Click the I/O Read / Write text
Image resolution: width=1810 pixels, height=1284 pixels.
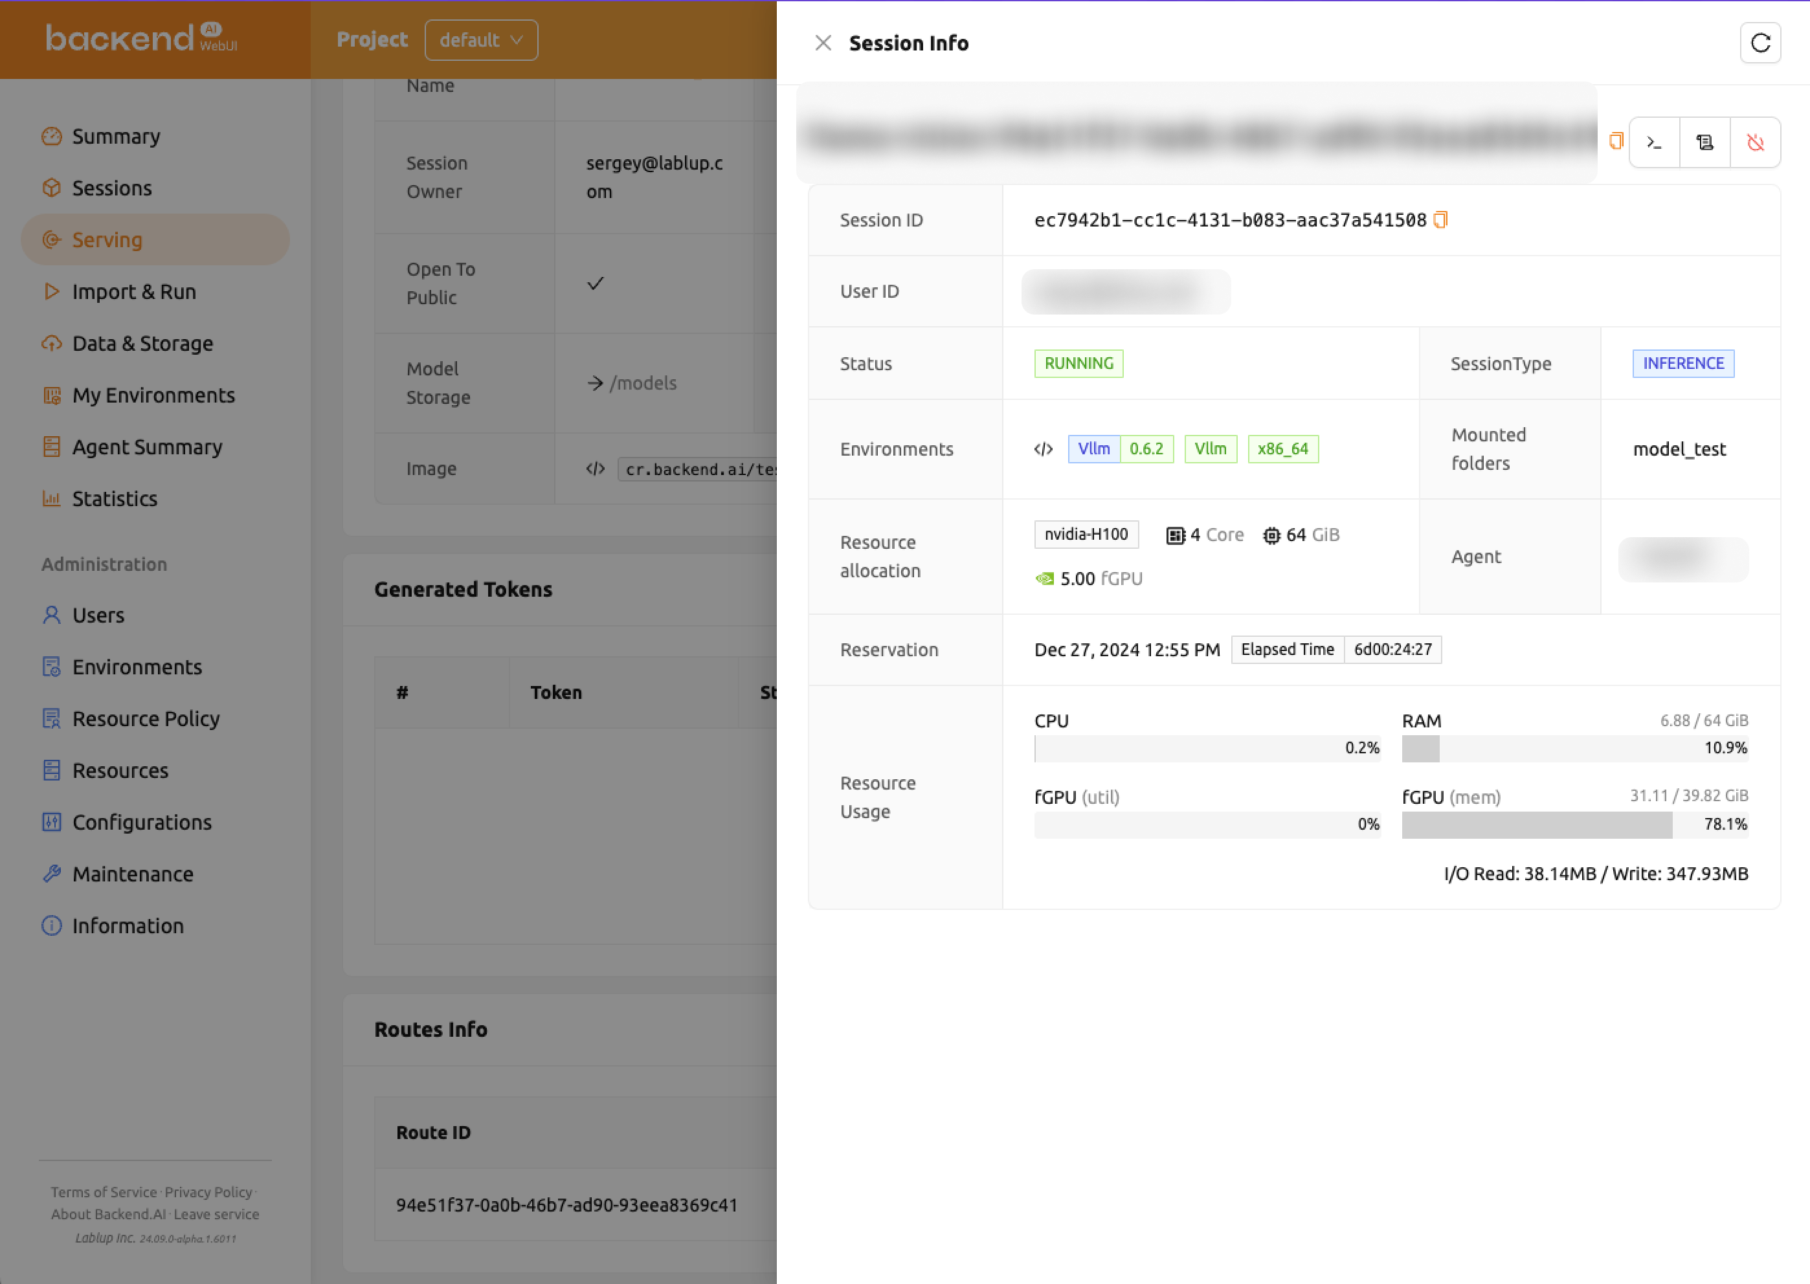point(1595,874)
